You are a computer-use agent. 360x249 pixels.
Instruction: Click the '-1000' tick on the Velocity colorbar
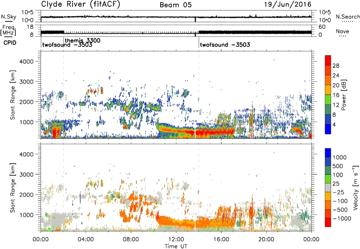342,218
